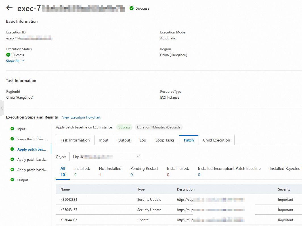Click the green check icon beside the Input step
302x226 pixels.
click(x=12, y=129)
